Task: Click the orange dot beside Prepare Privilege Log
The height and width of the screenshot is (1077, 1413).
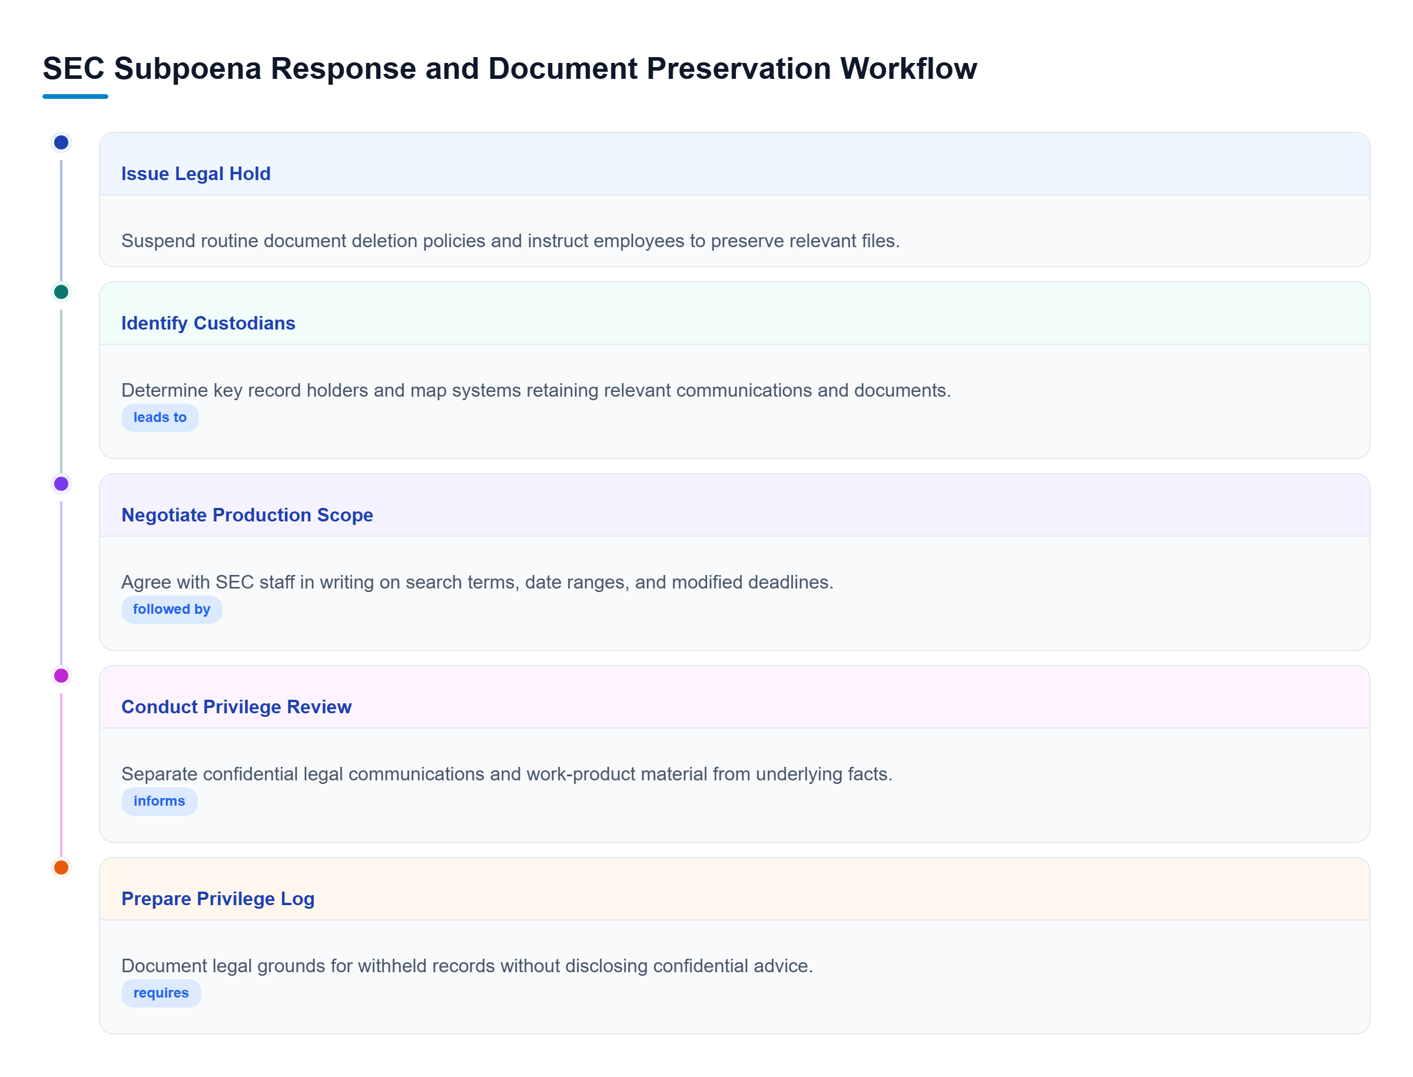Action: [x=61, y=867]
